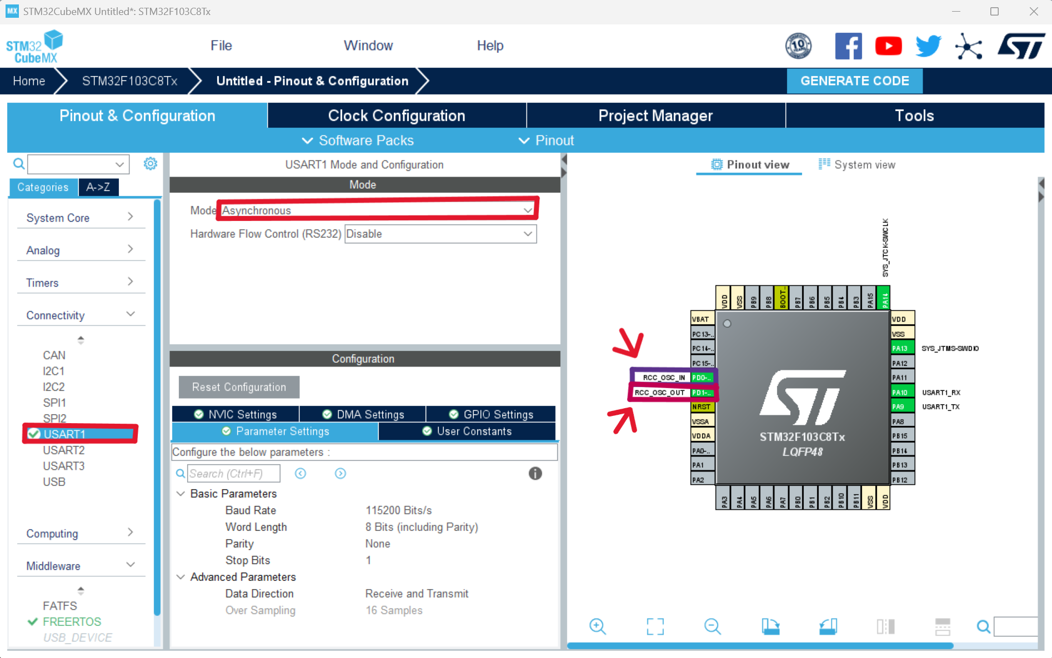Screen dimensions: 1052x658
Task: Collapse the Connectivity category chevron
Action: 131,314
